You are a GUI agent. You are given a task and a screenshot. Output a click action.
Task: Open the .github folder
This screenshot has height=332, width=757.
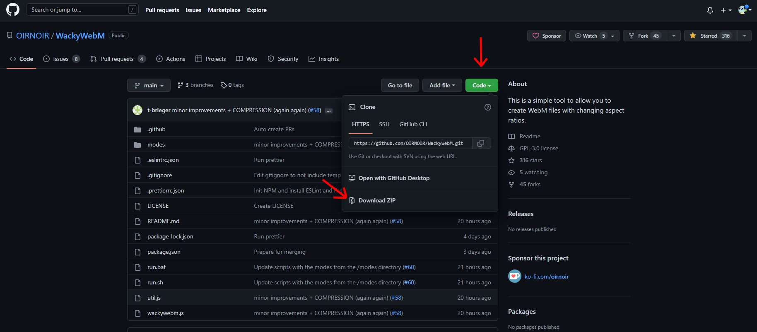(x=157, y=129)
